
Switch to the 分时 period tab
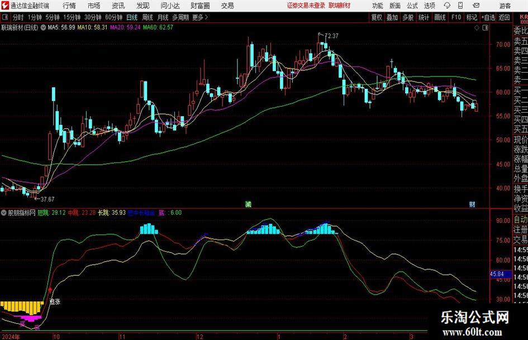pos(18,17)
